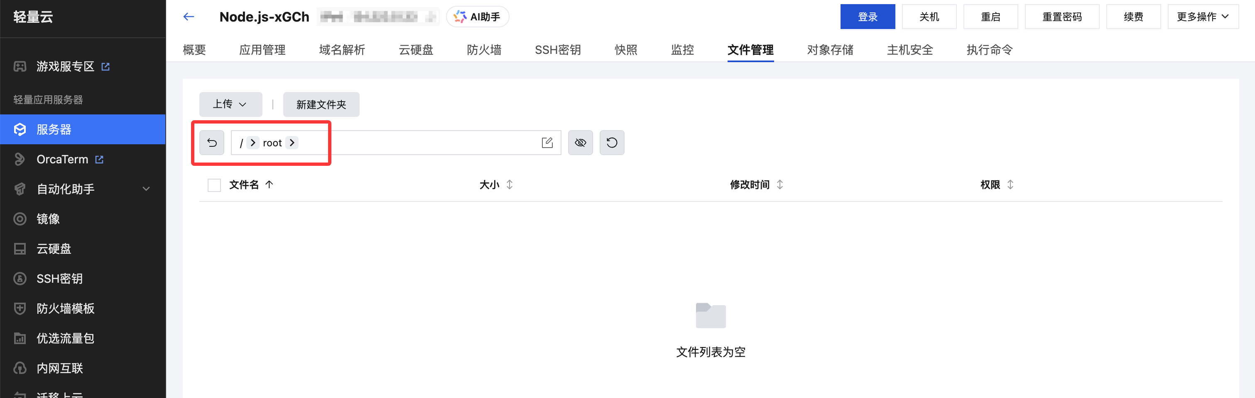Click the 服务器 cube icon
This screenshot has height=398, width=1255.
click(20, 129)
